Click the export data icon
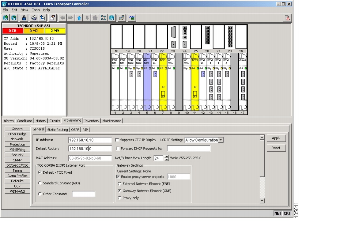 click(x=42, y=18)
